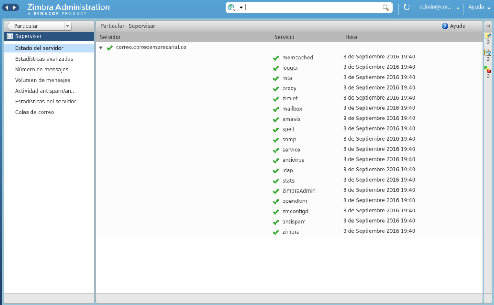Expand the Ayuda menu in header

click(479, 7)
